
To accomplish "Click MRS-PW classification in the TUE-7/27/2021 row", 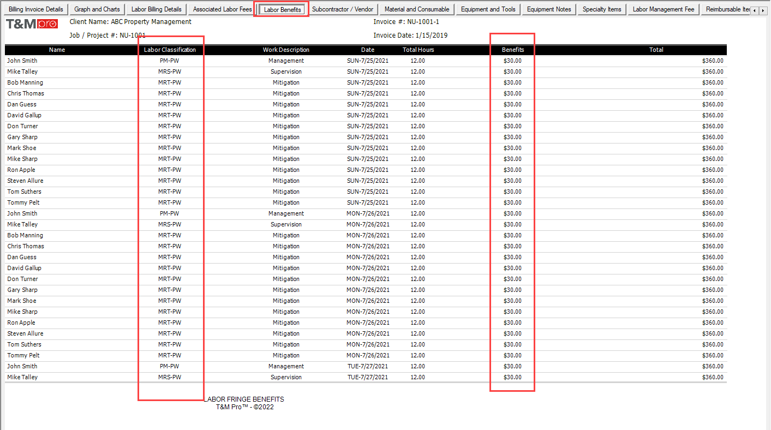I will [x=170, y=377].
